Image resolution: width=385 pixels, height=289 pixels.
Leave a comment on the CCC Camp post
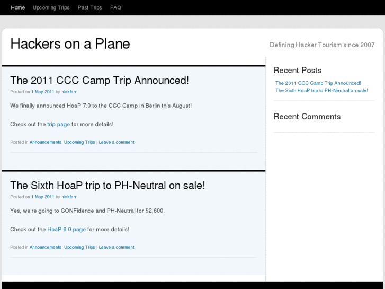[x=117, y=142]
